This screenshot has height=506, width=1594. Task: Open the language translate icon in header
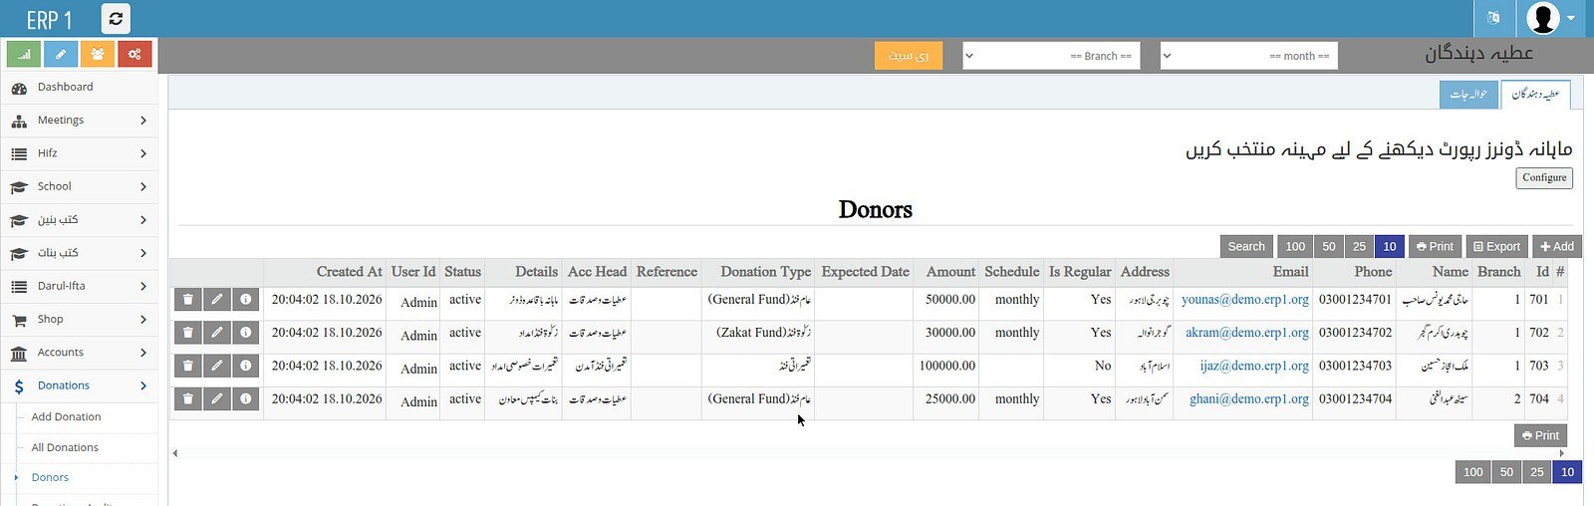click(1493, 18)
